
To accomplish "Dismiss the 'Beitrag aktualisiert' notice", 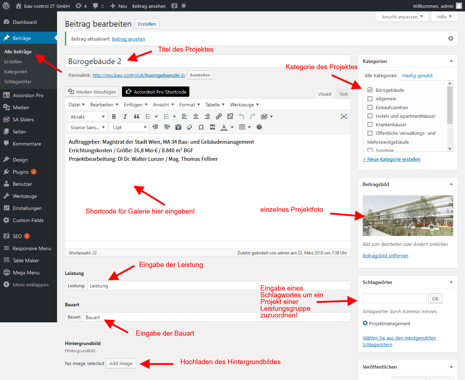I will click(451, 38).
